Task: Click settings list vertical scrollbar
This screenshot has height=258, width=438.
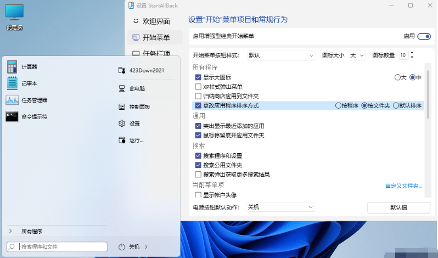Action: point(428,95)
